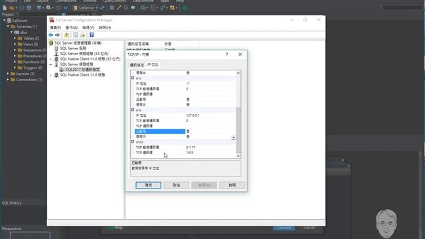Click the property list scrollbar thumb

238,130
